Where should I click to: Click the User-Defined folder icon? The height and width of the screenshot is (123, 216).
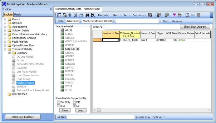pos(9,94)
